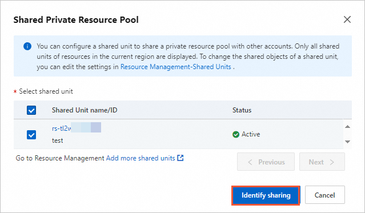Click the 'Active' status text
The image size is (365, 213).
pos(251,134)
